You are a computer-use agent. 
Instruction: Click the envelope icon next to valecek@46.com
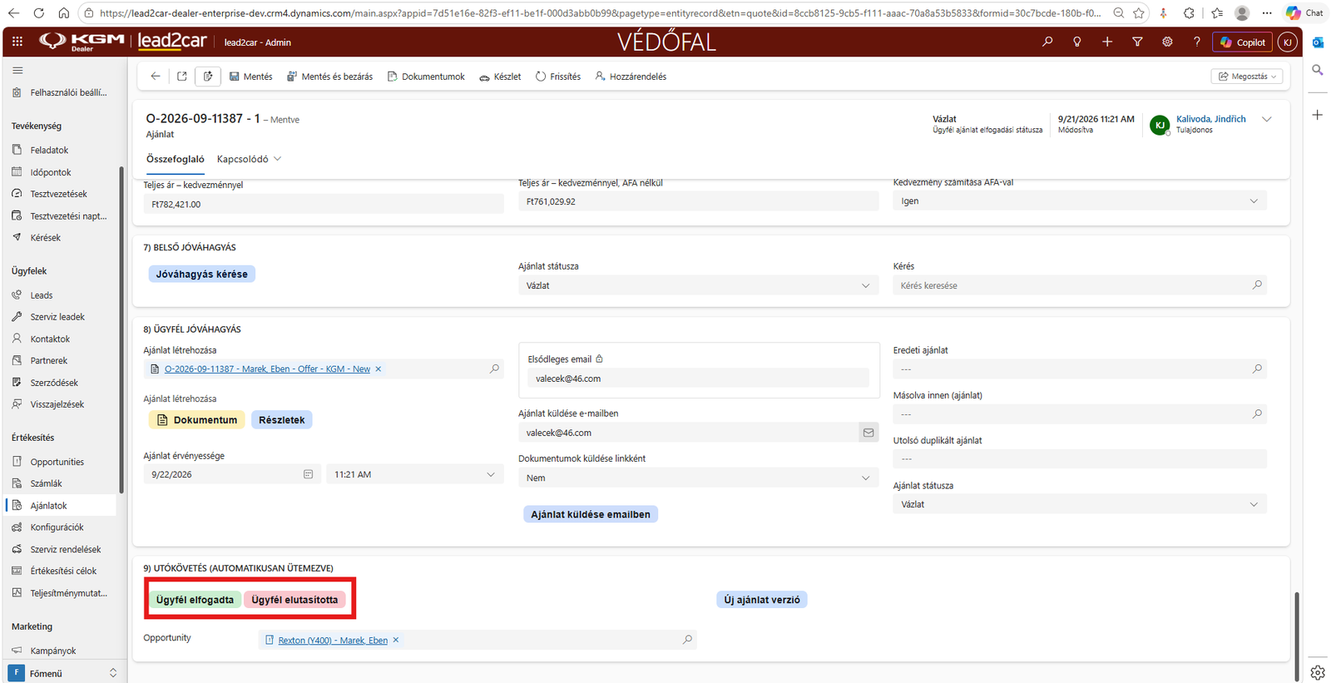(x=868, y=433)
